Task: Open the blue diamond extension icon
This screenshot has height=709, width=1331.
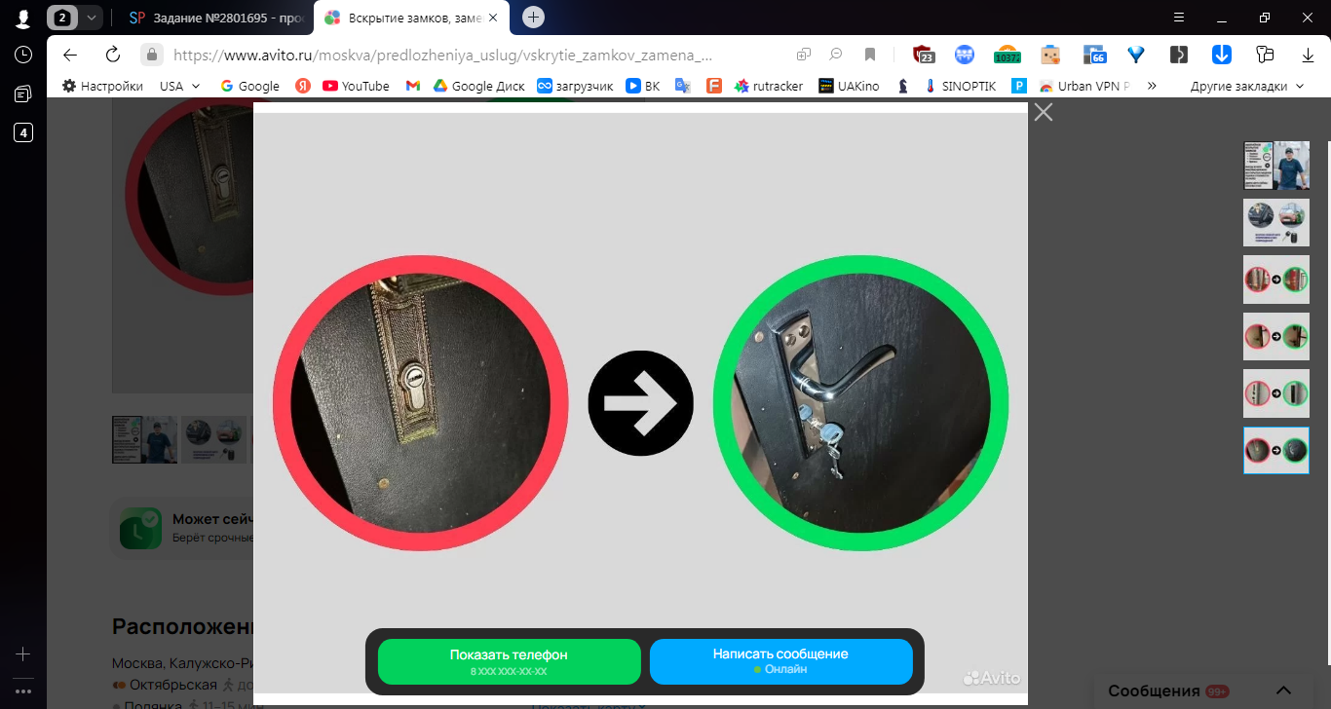Action: [x=1135, y=55]
